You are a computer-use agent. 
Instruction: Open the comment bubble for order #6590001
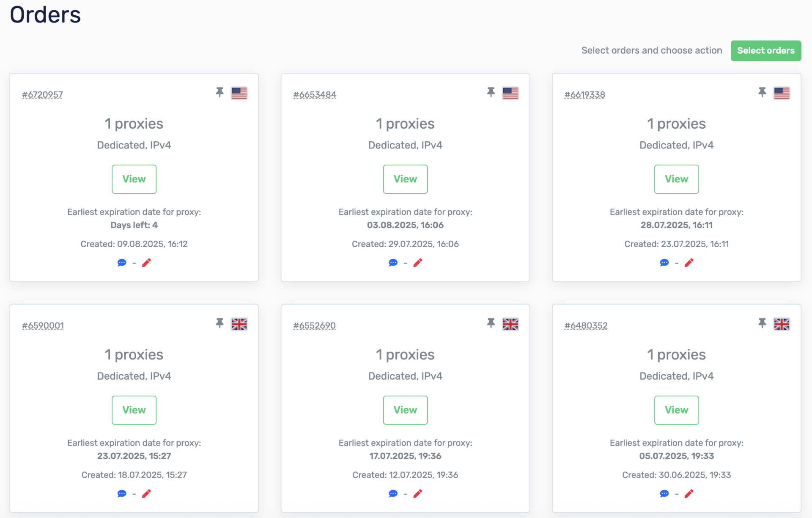coord(122,493)
